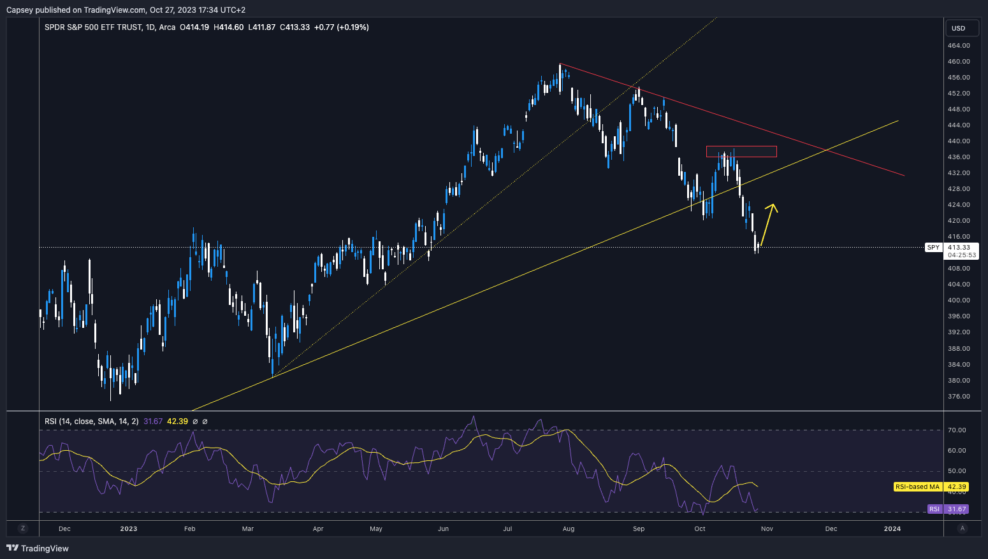The image size is (988, 559).
Task: Click the 2023 marker on time axis
Action: pyautogui.click(x=129, y=528)
